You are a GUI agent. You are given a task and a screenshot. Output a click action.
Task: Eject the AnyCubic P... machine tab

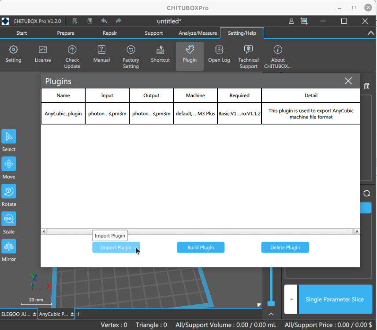(72, 314)
